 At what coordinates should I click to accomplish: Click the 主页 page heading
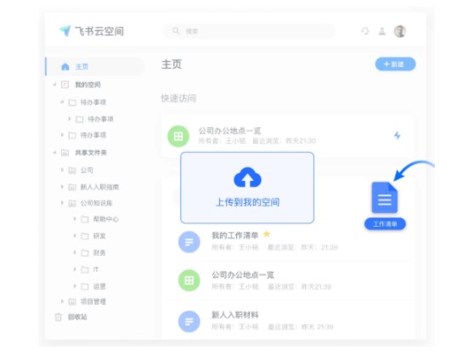click(x=172, y=65)
